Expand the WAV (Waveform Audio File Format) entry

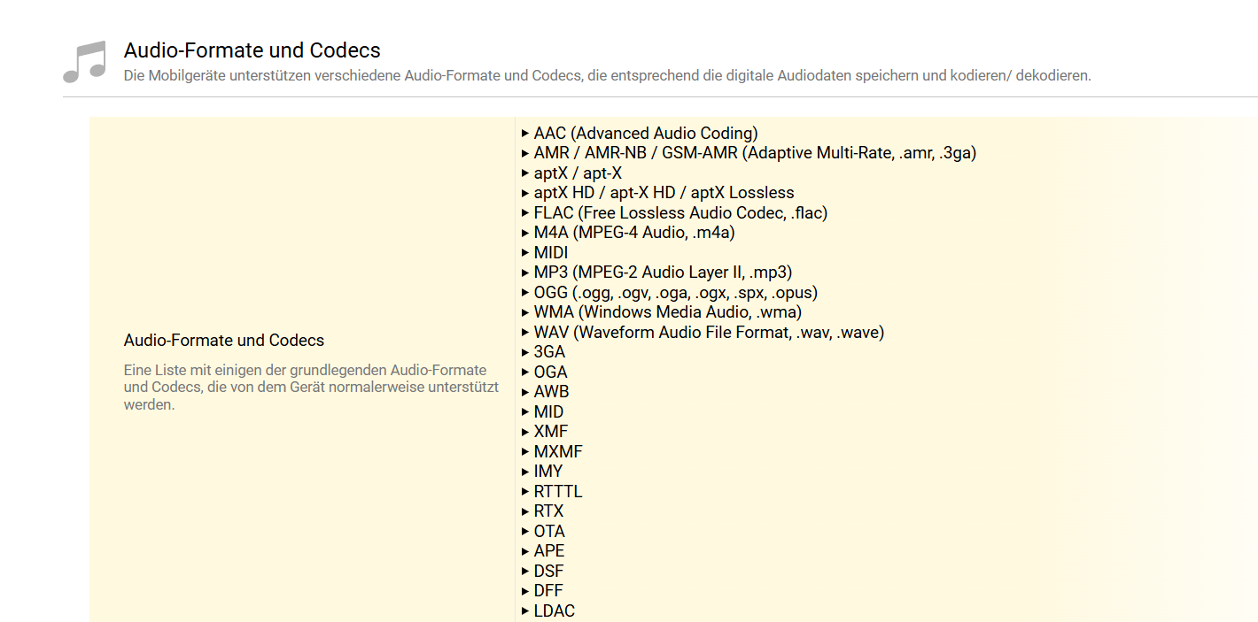tap(703, 333)
